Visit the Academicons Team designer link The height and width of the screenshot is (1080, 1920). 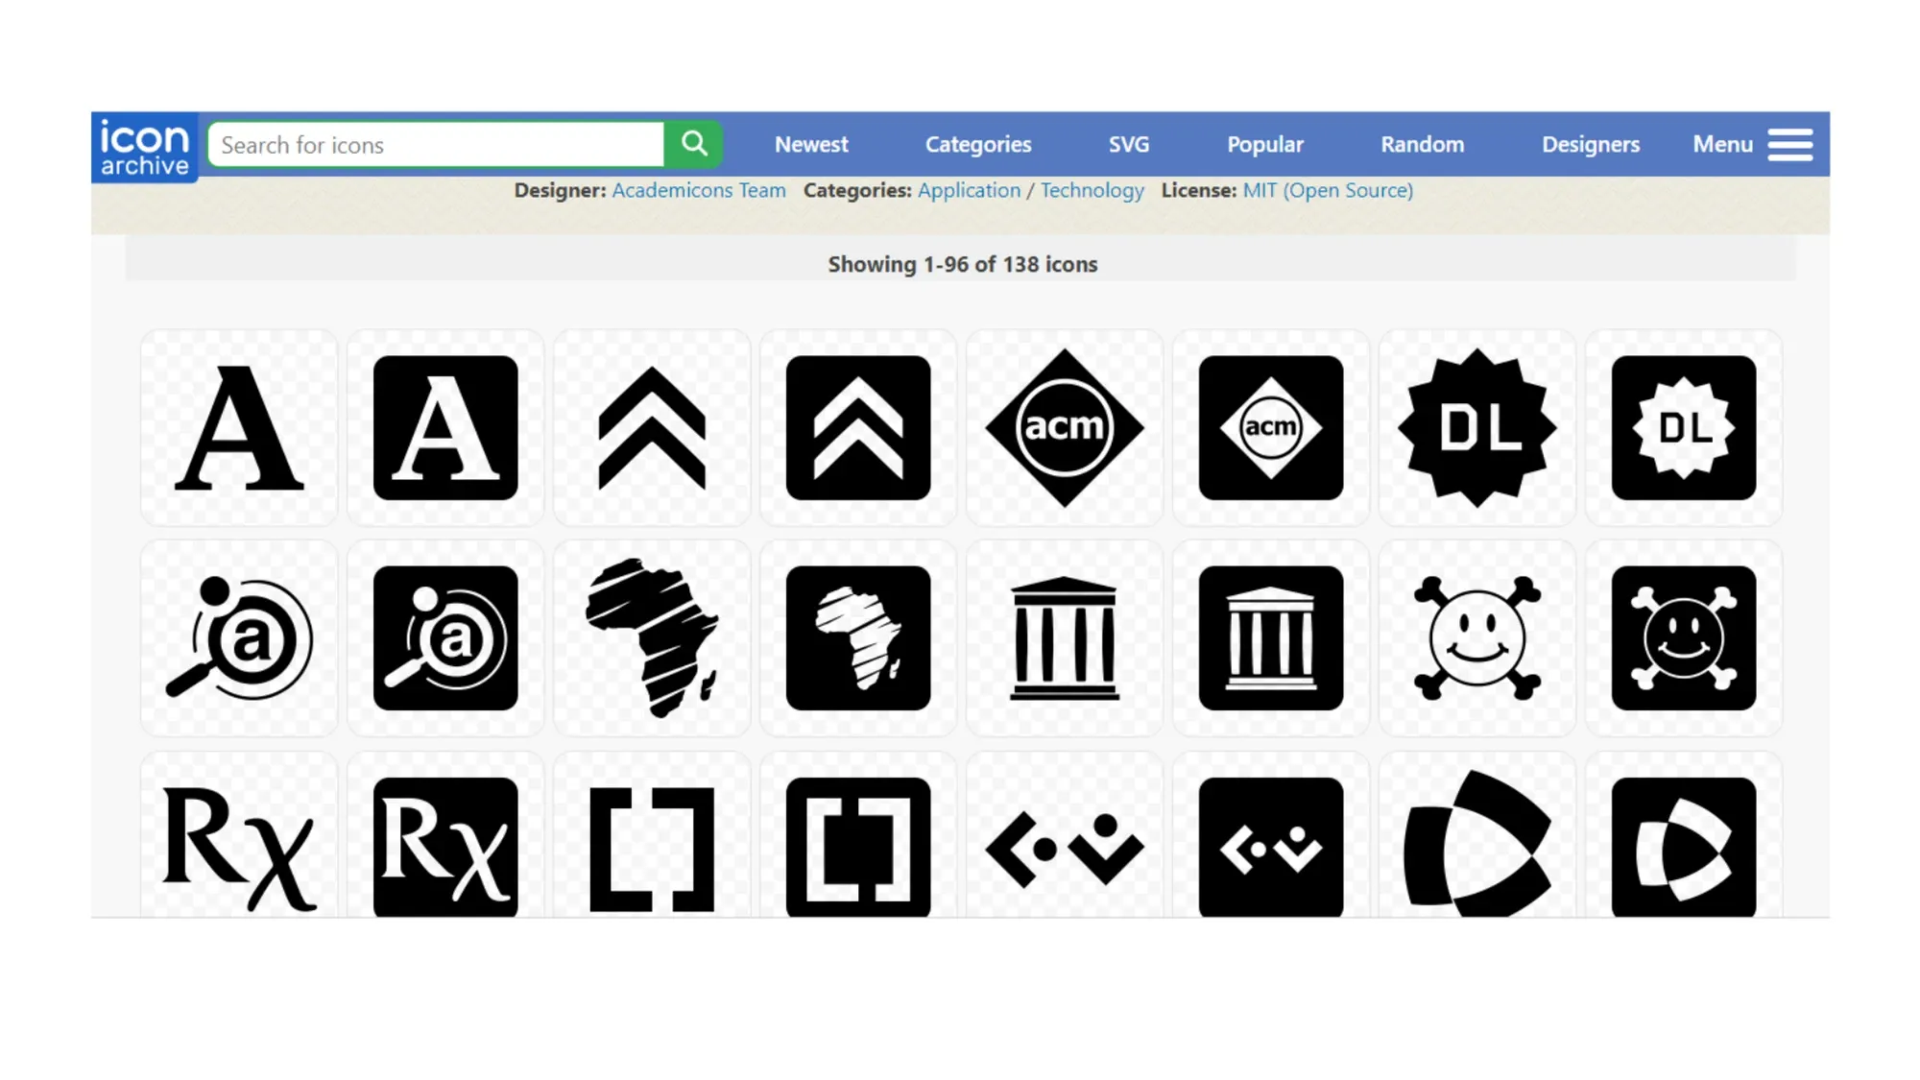click(x=699, y=190)
